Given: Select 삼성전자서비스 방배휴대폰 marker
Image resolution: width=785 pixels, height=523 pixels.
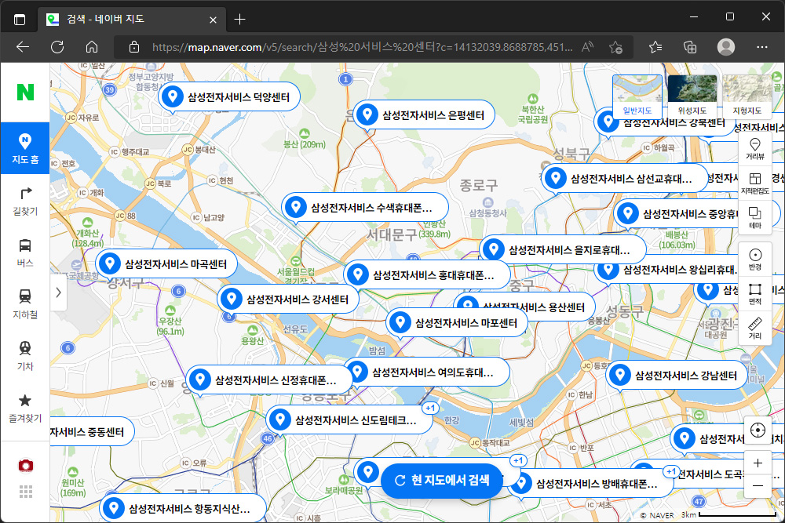Looking at the screenshot, I should point(591,483).
